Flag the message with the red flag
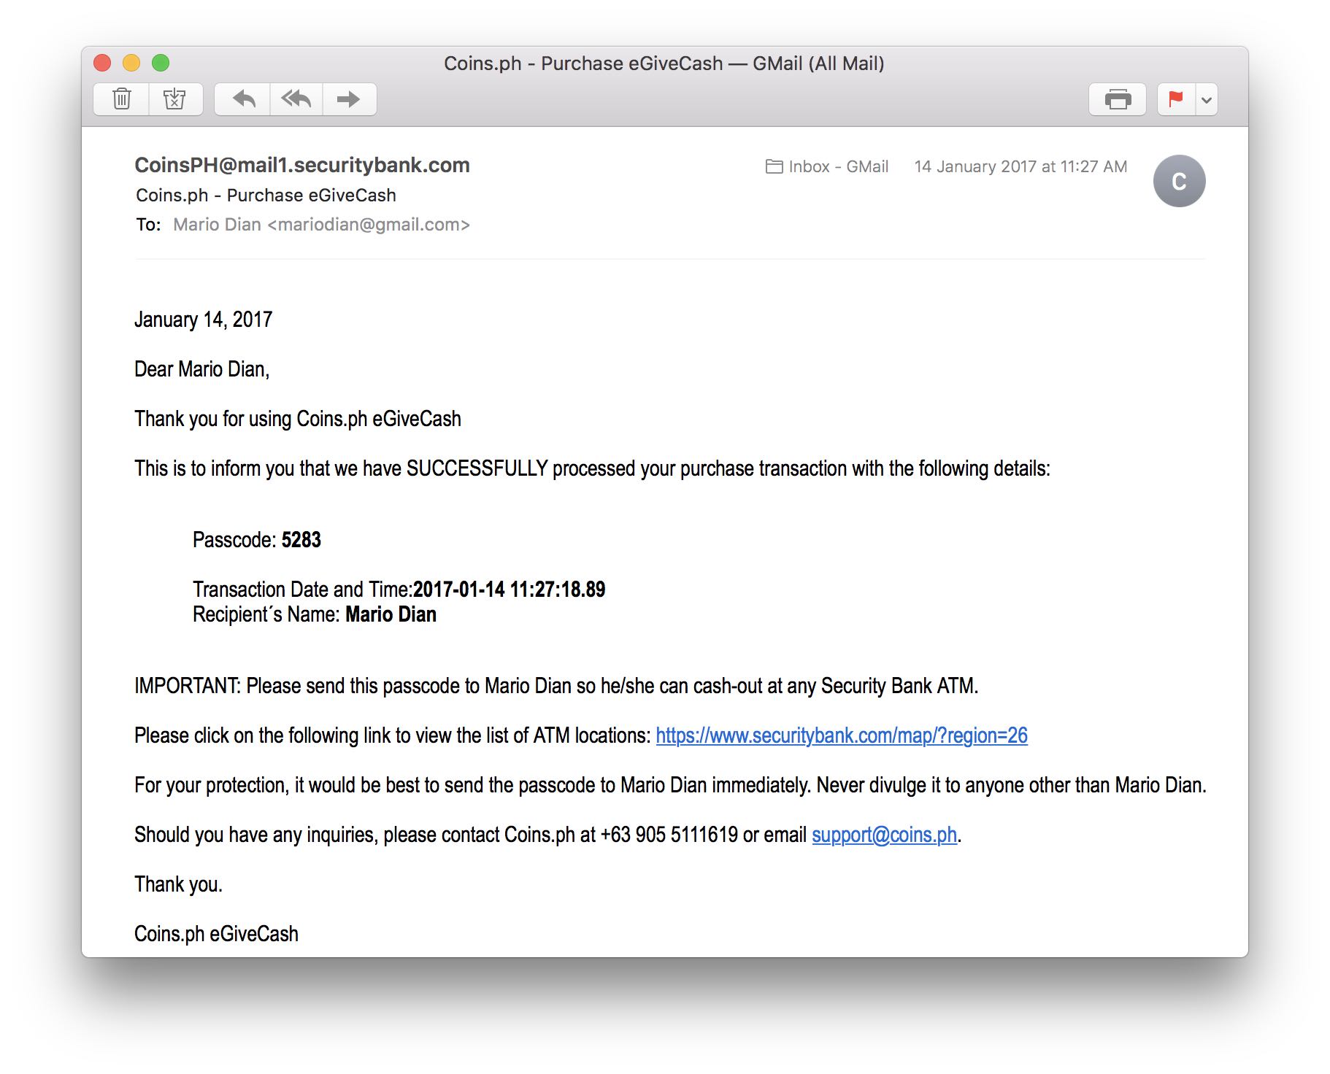Viewport: 1330px width, 1074px height. tap(1176, 98)
